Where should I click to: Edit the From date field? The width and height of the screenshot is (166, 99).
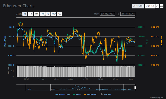(107, 14)
